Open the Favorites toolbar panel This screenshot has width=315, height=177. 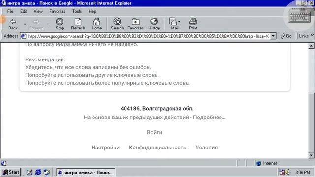pyautogui.click(x=136, y=24)
